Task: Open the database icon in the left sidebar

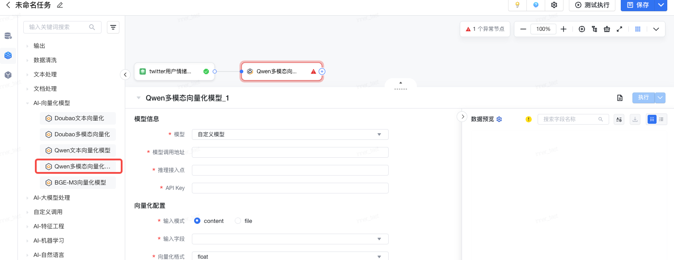Action: 8,36
